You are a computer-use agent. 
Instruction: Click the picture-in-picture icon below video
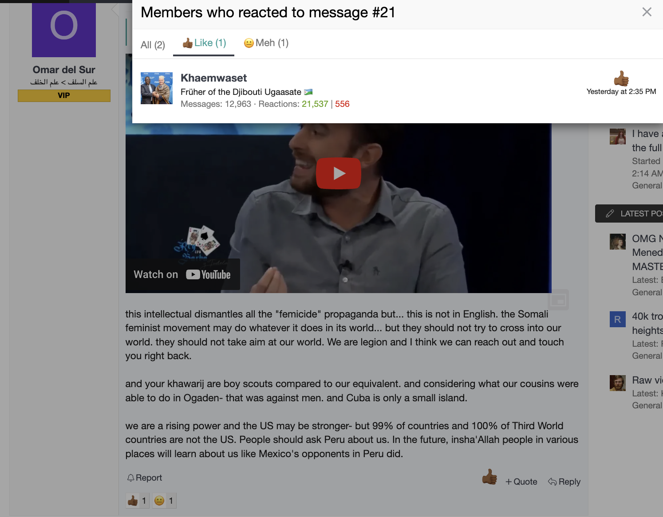point(558,300)
